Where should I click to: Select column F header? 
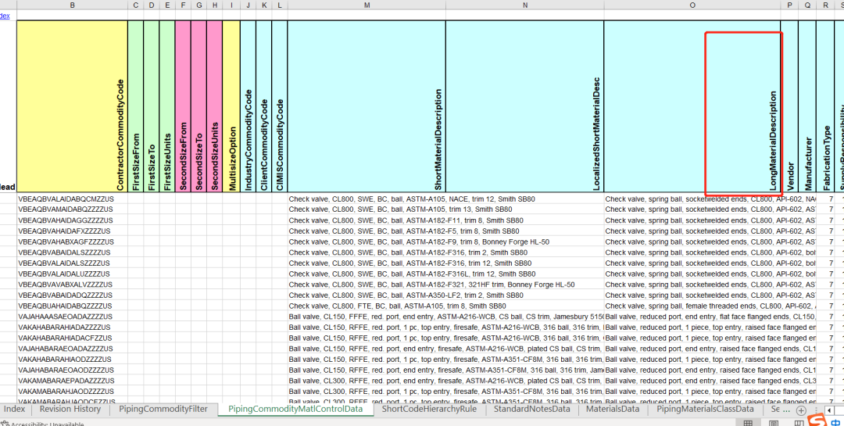183,5
